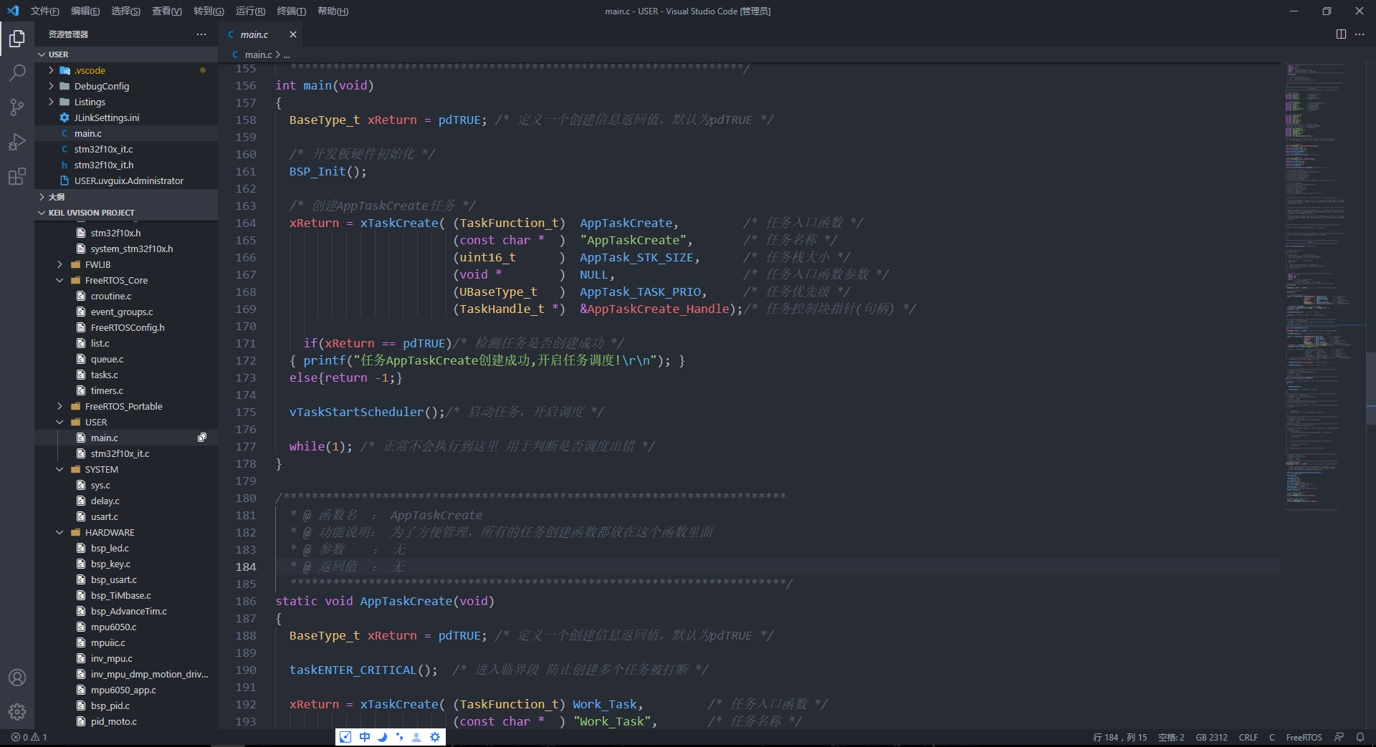Click CRLF line ending indicator
The width and height of the screenshot is (1376, 747).
(1248, 737)
